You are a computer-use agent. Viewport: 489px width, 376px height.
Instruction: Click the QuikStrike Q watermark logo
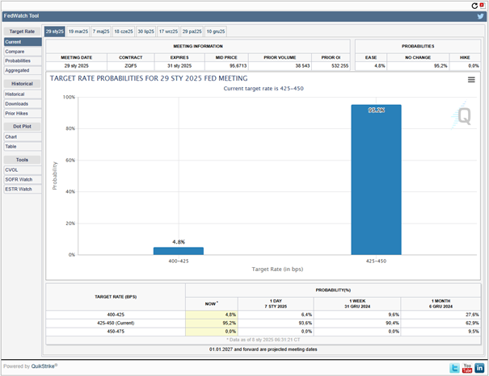pos(464,115)
